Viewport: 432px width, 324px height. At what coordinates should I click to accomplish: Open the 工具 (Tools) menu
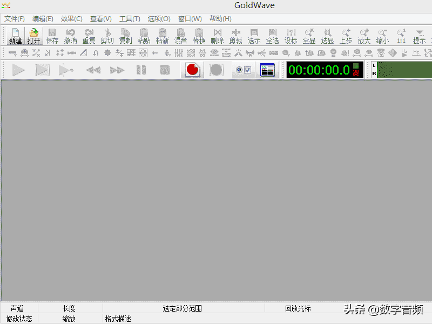click(x=130, y=18)
